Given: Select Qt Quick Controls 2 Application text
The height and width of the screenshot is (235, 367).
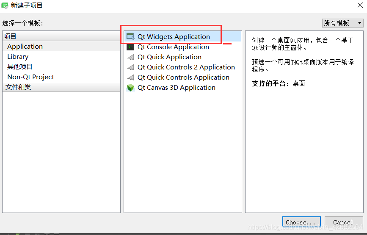Looking at the screenshot, I should [186, 67].
